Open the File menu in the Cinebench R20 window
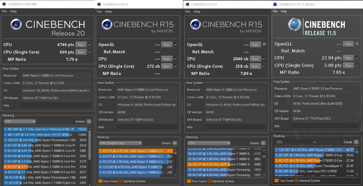 [4, 11]
